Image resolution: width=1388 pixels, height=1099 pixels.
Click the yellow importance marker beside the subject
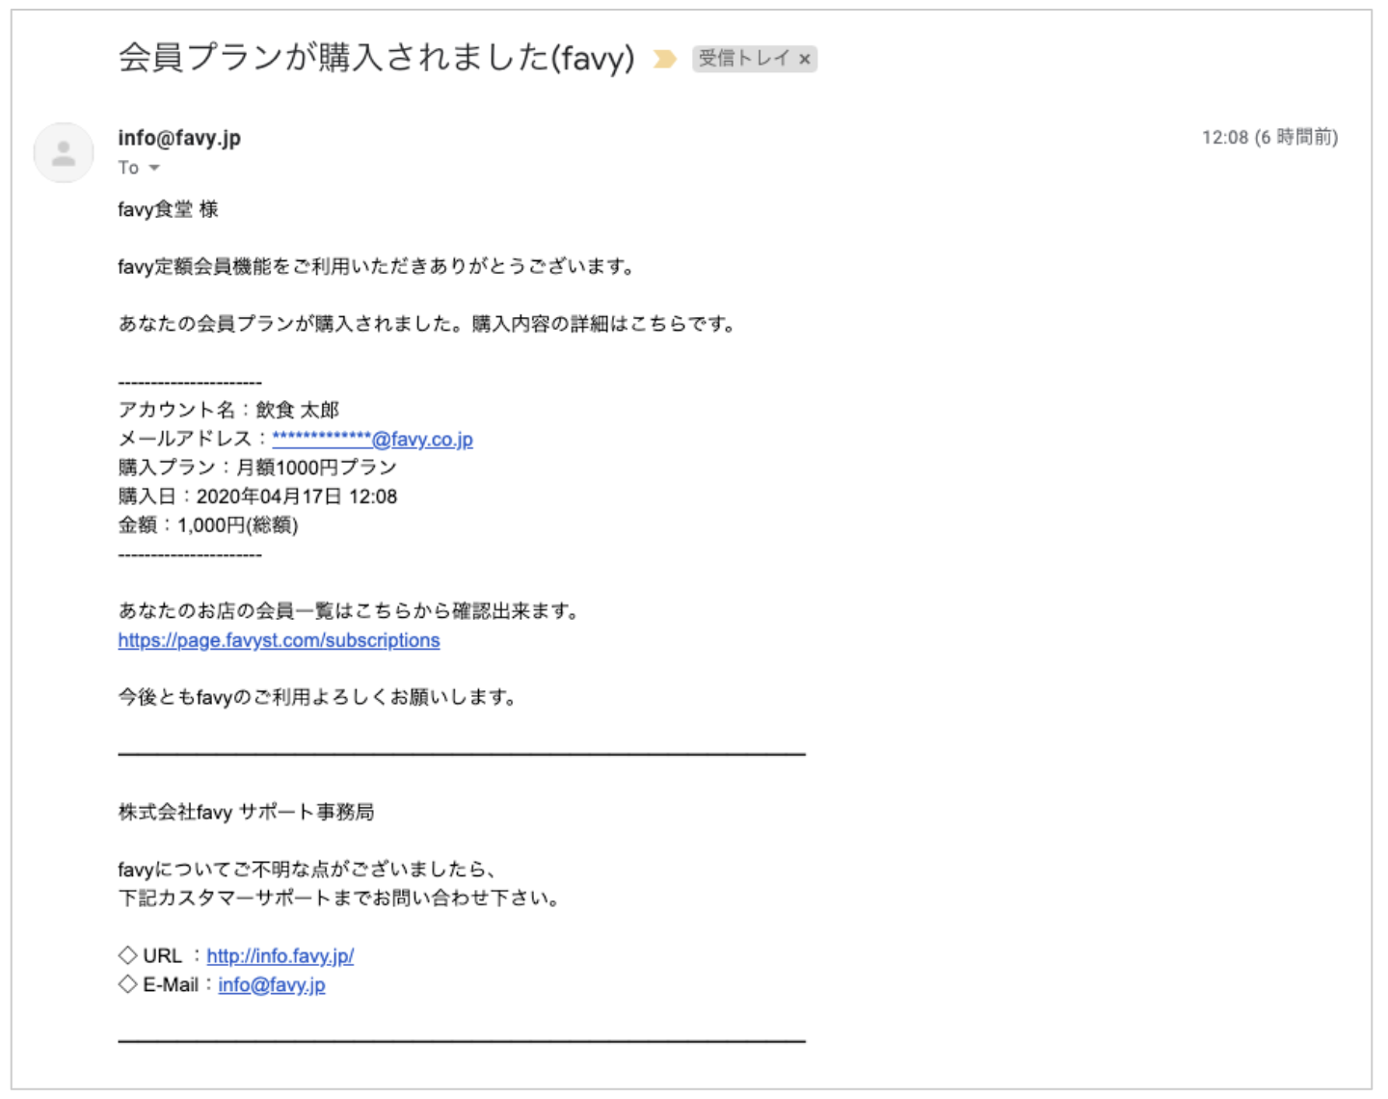click(x=664, y=59)
